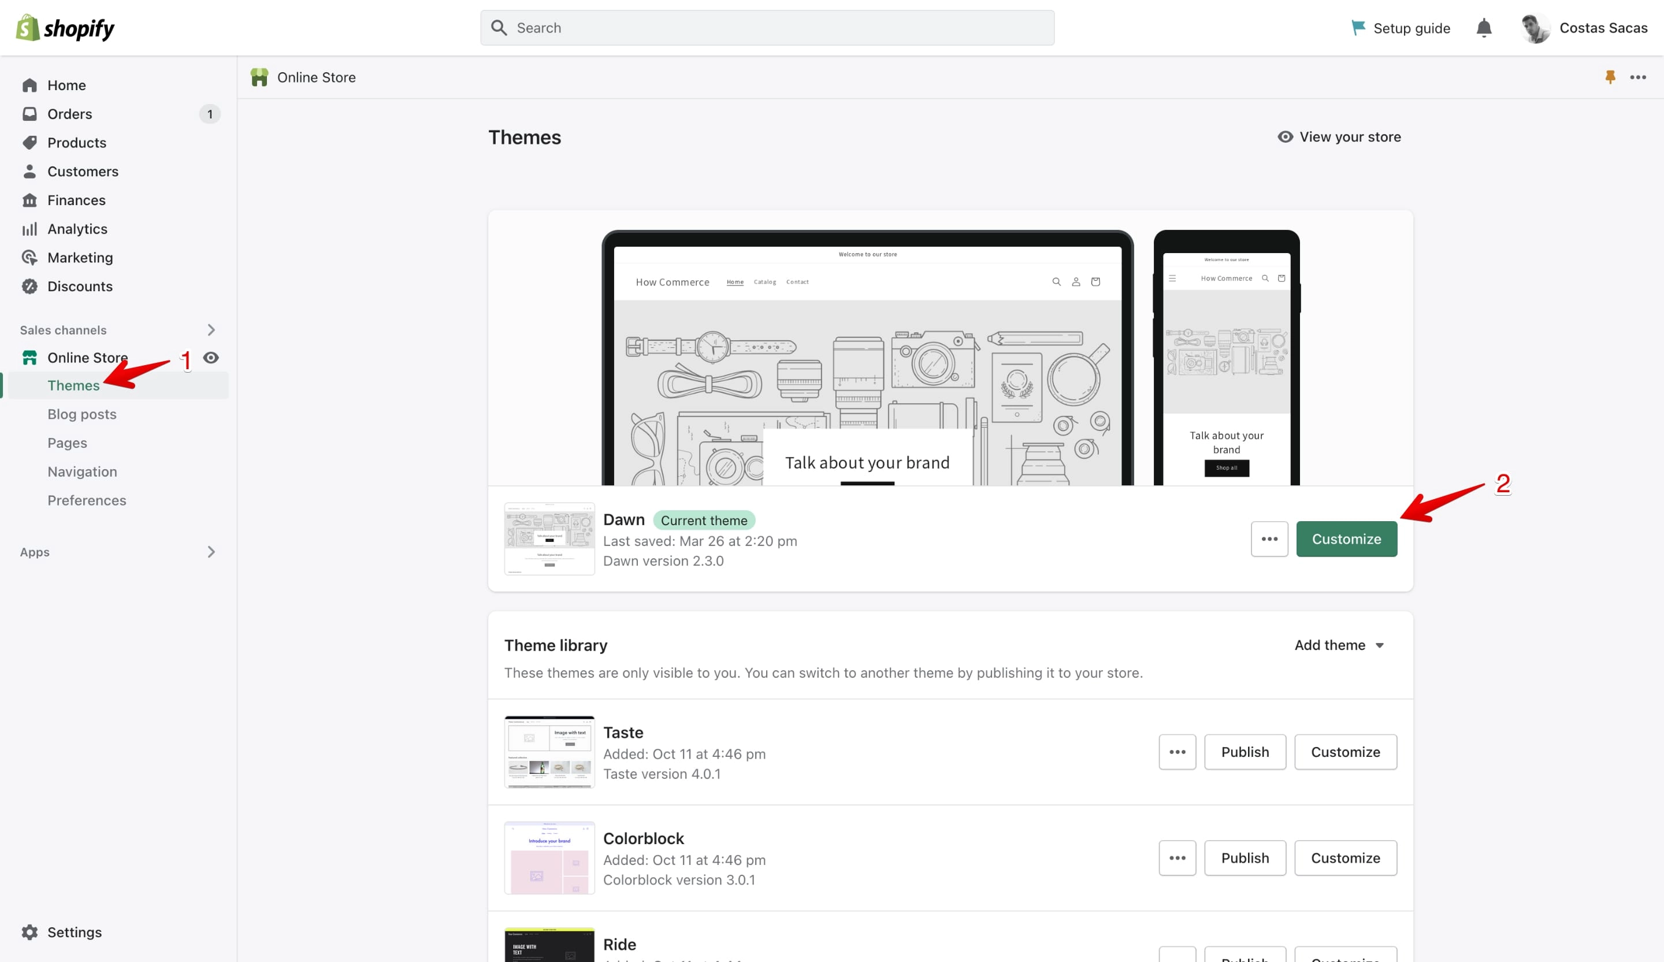This screenshot has width=1664, height=962.
Task: Go to Home in sidebar
Action: (66, 85)
